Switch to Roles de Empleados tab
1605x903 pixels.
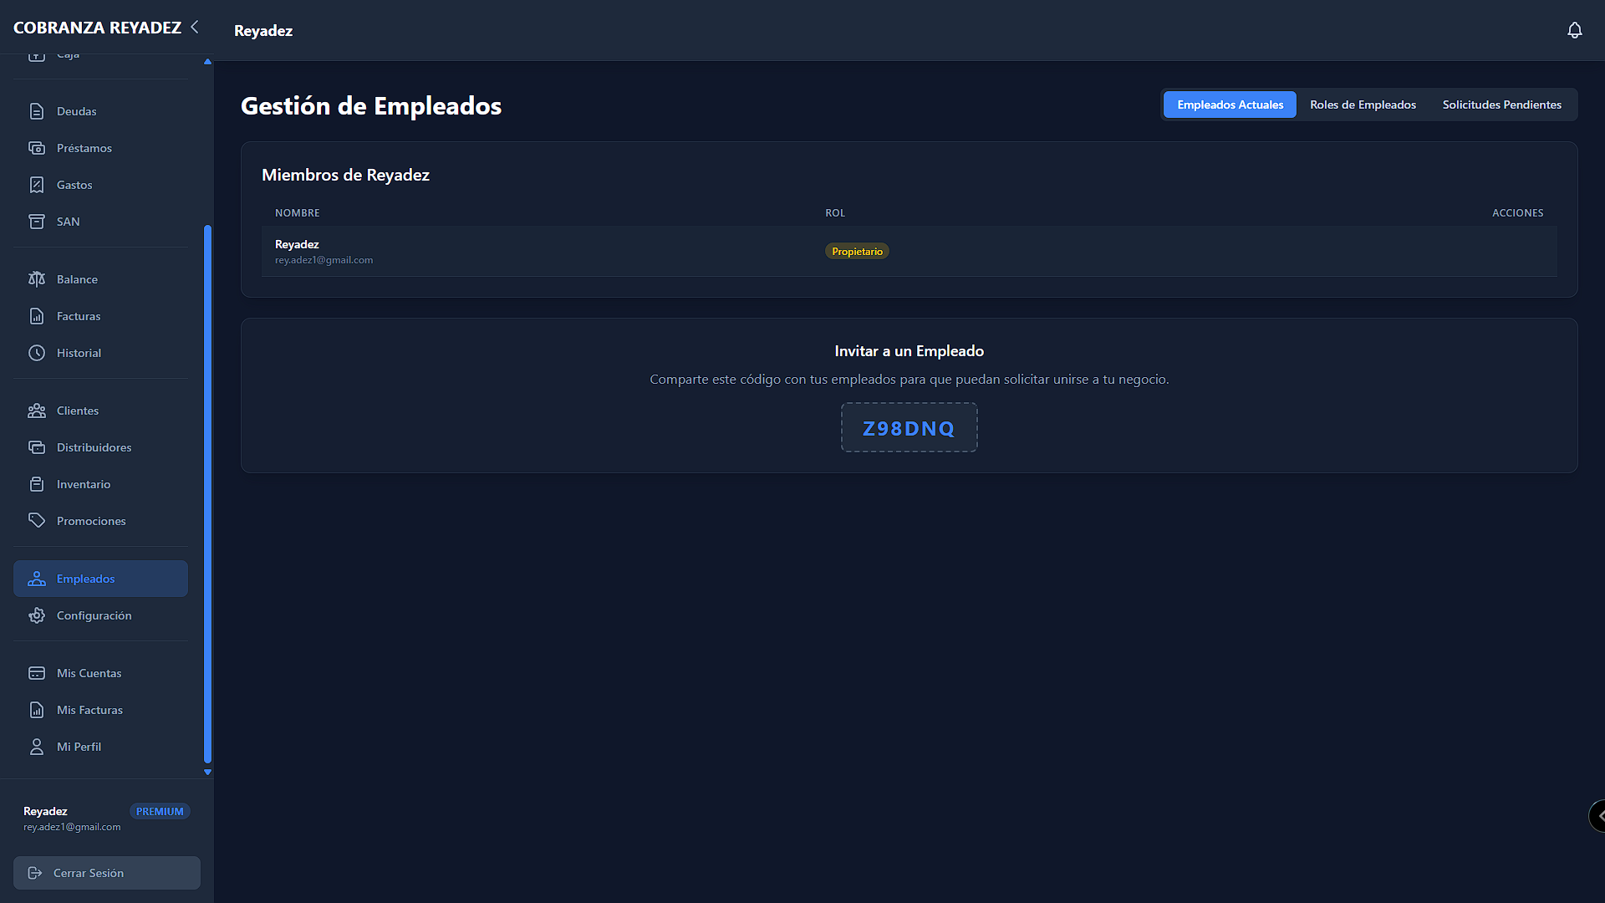[1363, 105]
